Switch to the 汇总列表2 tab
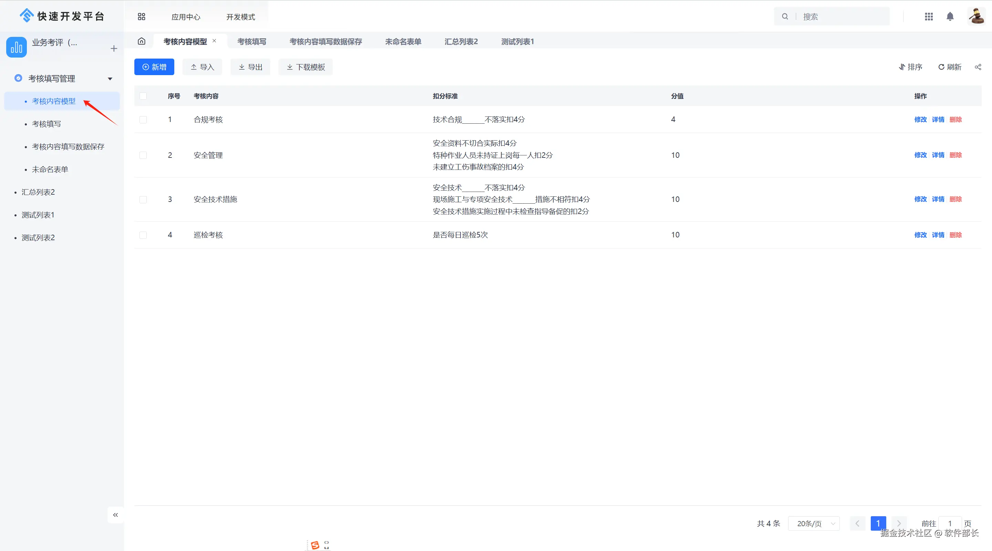 pos(461,42)
